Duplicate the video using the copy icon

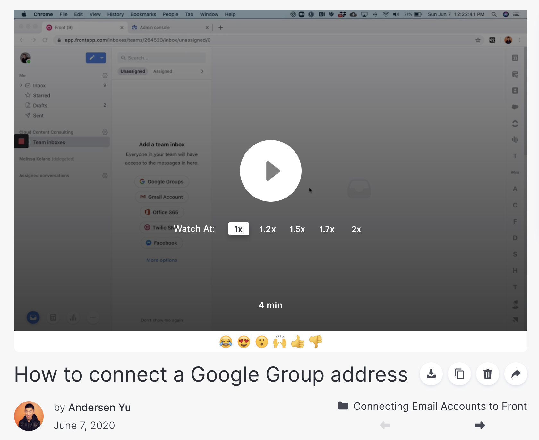point(459,374)
